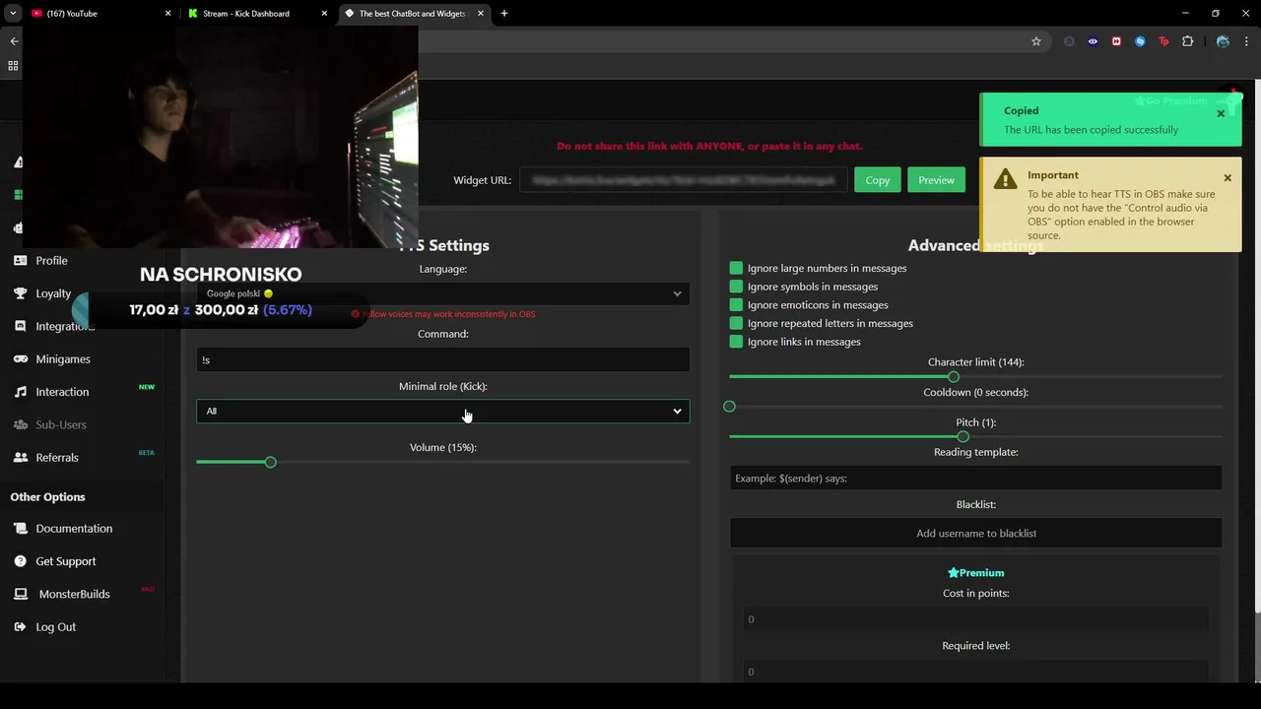Screen dimensions: 1261x709
Task: Toggle Ignore repeated letters in messages
Action: click(736, 323)
